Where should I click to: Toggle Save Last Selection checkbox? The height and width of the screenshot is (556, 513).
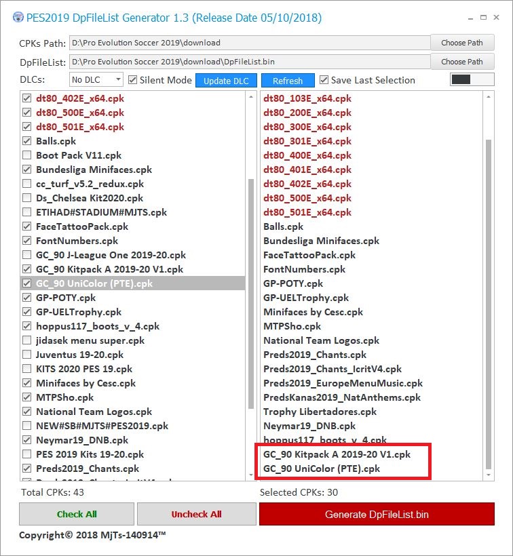[x=324, y=80]
